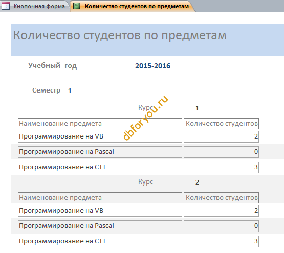
Task: Click the C++ student count 3 in Курс 2
Action: click(222, 241)
